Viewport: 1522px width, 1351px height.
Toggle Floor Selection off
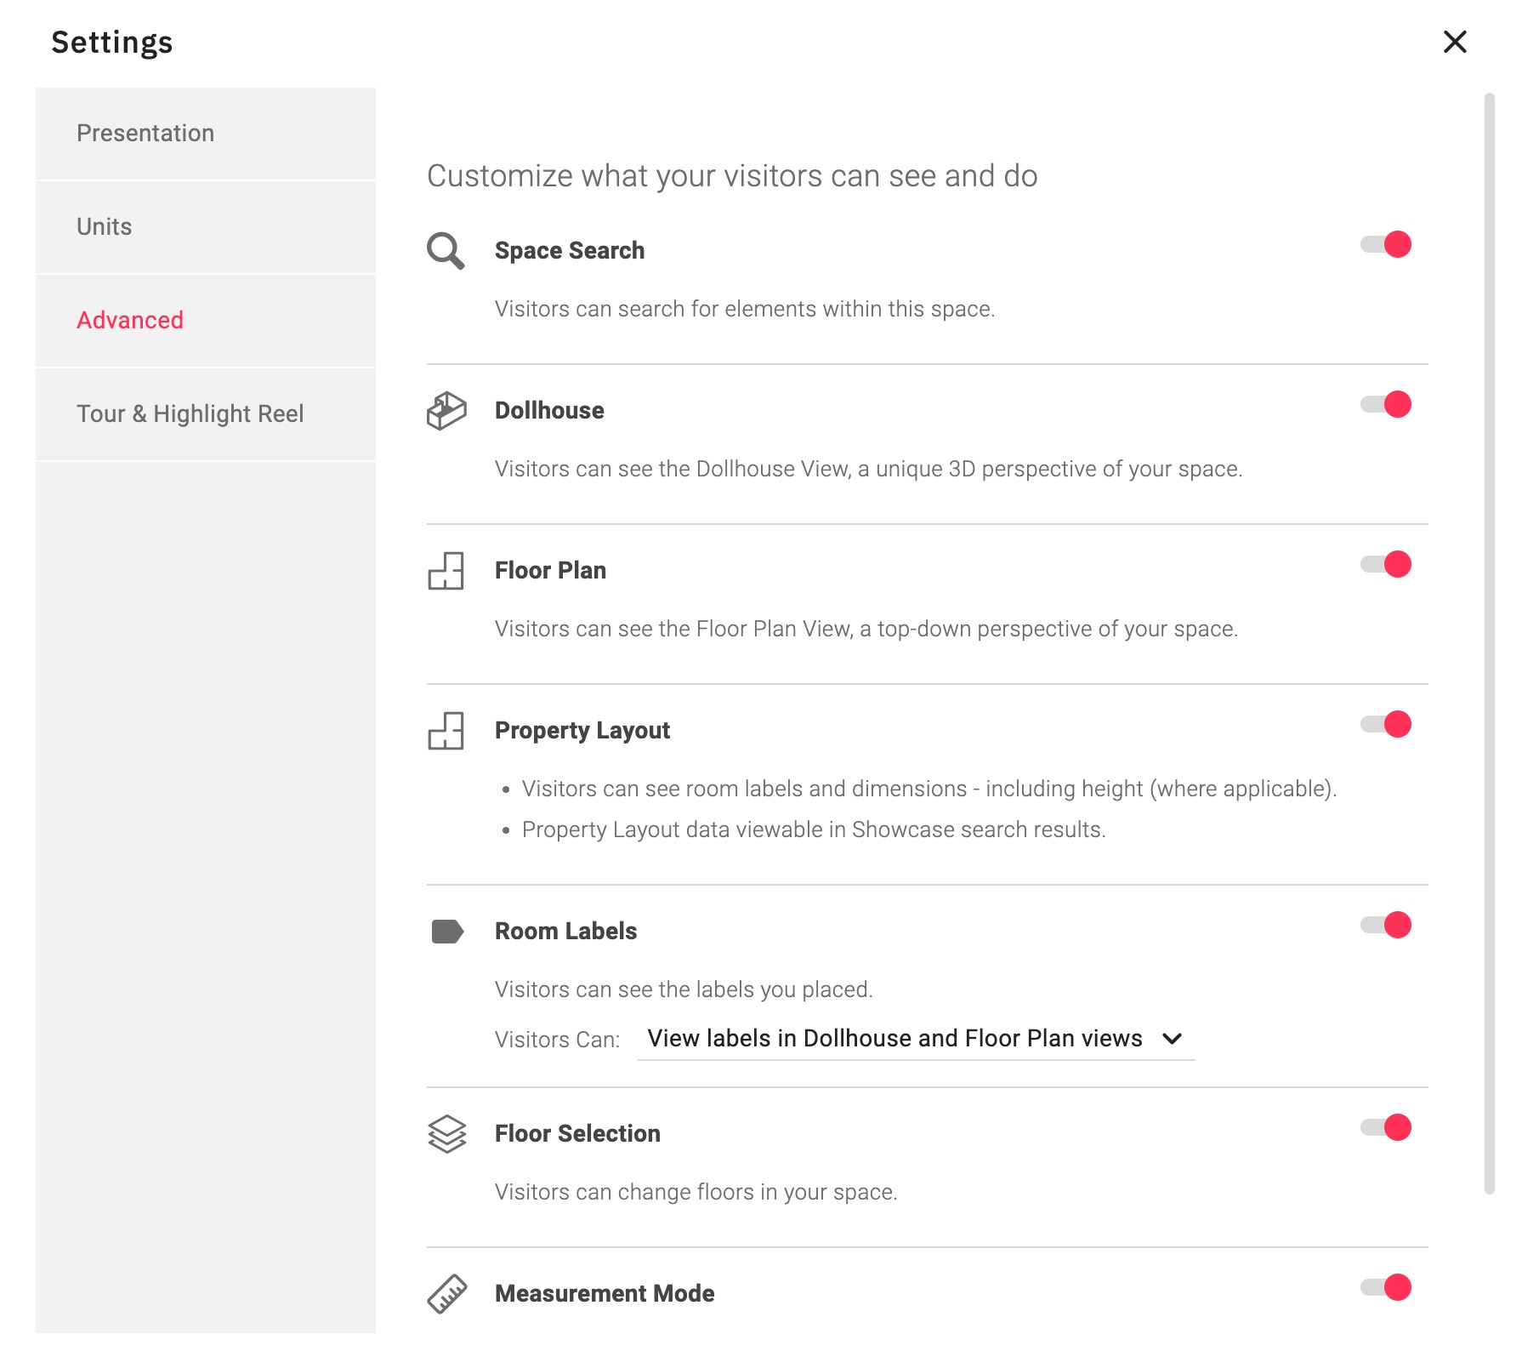point(1386,1127)
